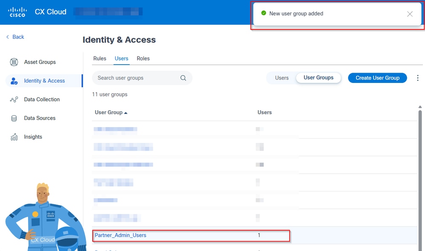The height and width of the screenshot is (251, 425).
Task: Click the CX Cloud astronaut mascot illustration
Action: coord(45,217)
